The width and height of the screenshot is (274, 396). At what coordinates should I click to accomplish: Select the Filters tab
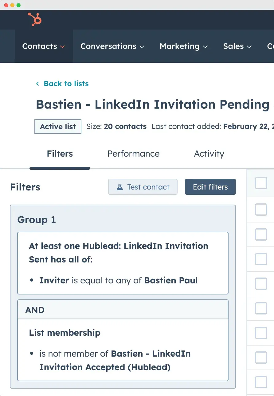tap(60, 154)
